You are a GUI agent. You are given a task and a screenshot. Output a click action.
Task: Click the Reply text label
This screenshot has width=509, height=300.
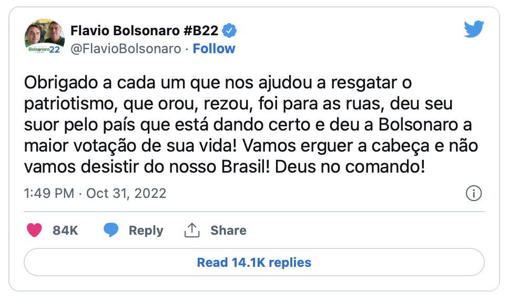point(146,231)
